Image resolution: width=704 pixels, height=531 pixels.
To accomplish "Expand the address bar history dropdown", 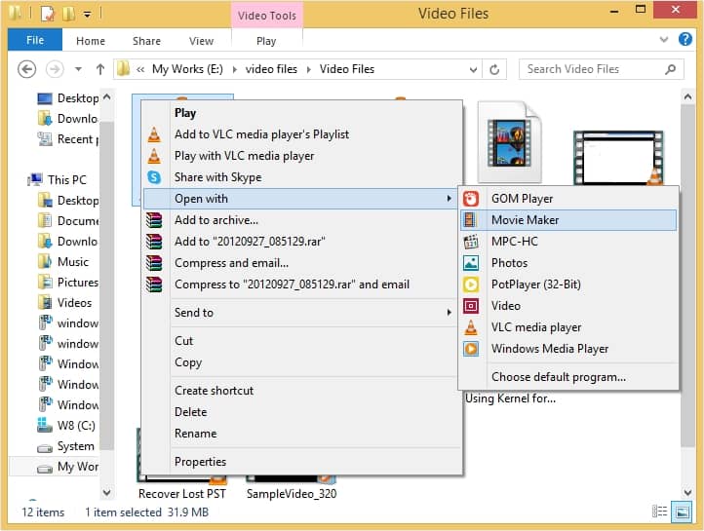I will pyautogui.click(x=473, y=69).
